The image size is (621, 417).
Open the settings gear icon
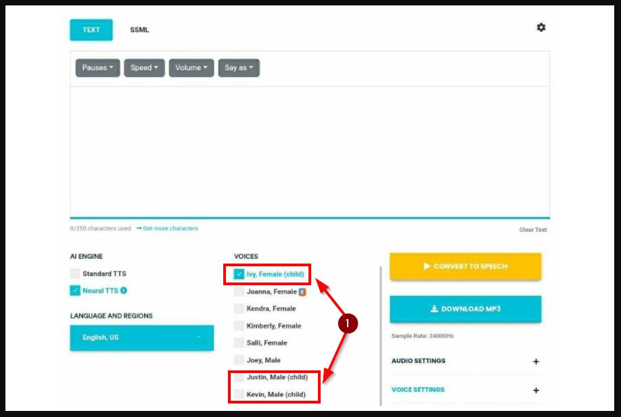540,28
